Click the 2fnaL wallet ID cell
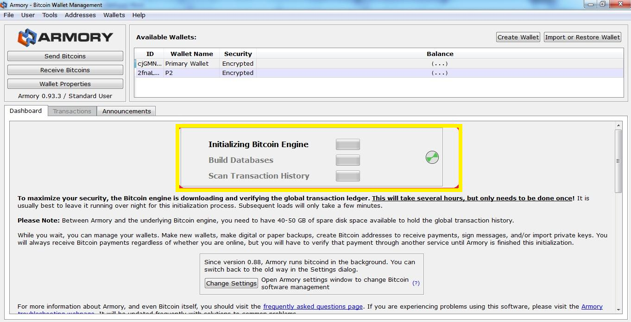Image resolution: width=631 pixels, height=322 pixels. coord(150,73)
